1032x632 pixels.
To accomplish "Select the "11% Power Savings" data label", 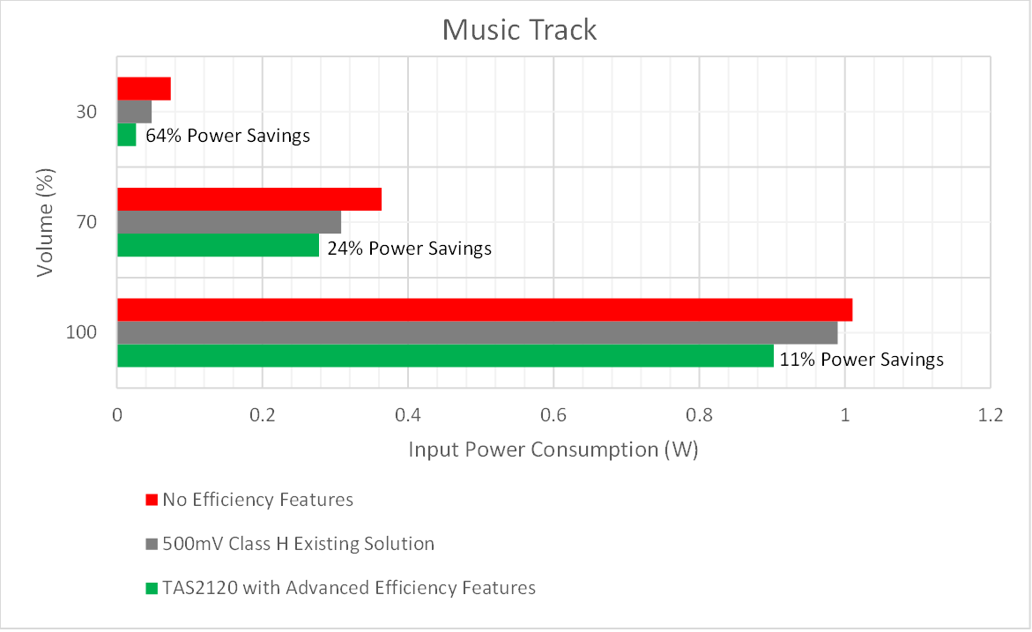I will pos(861,360).
